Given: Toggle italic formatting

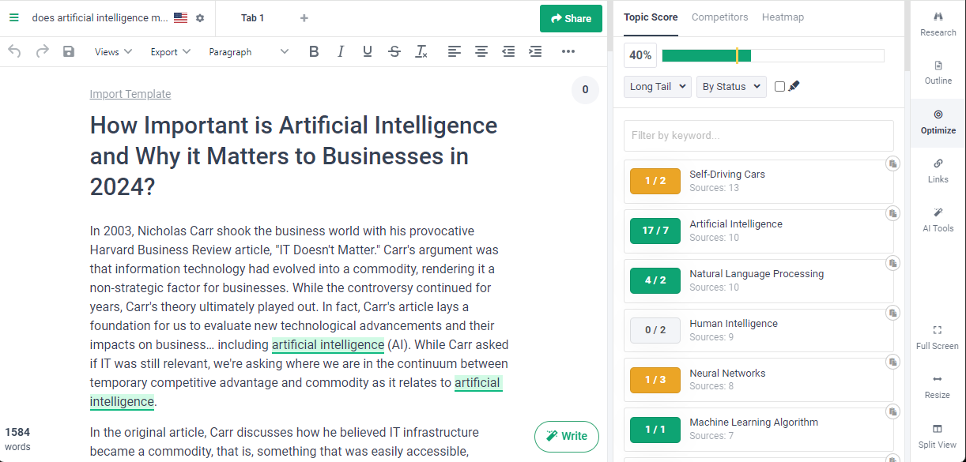Looking at the screenshot, I should (x=341, y=51).
